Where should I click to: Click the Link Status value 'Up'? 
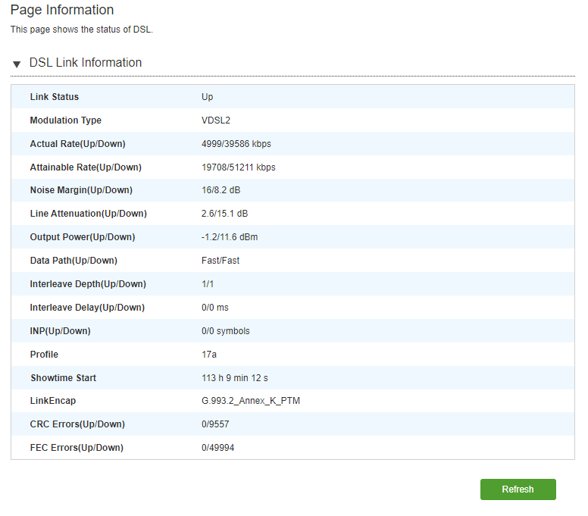point(207,97)
